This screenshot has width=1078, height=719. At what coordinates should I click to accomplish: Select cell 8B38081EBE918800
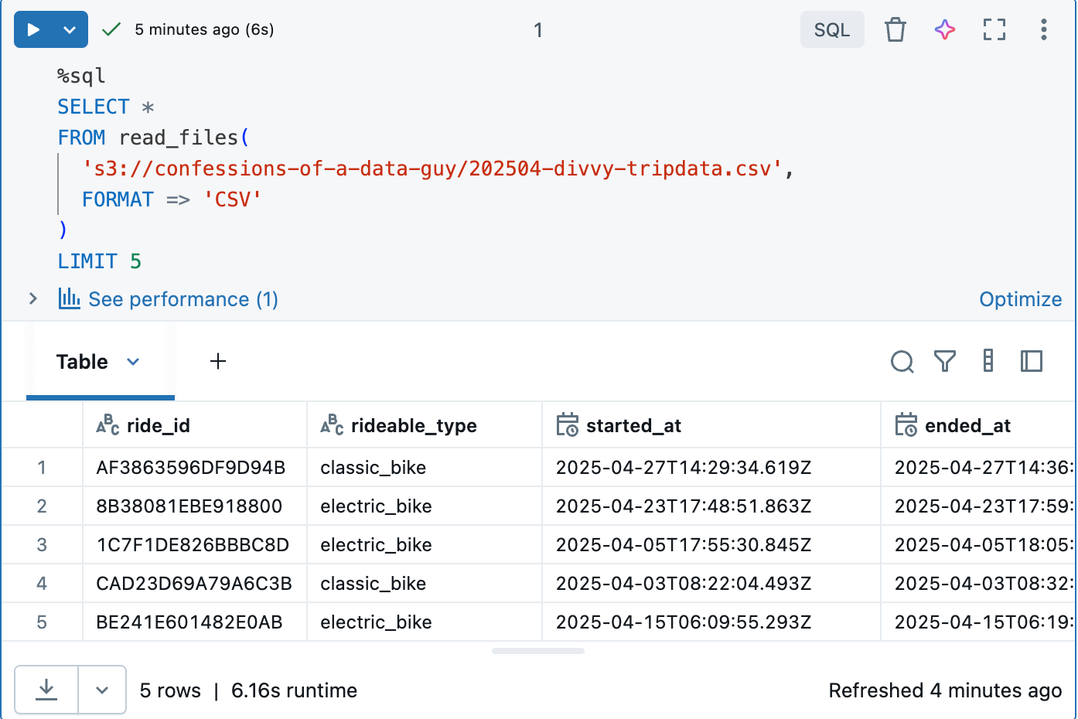(x=195, y=506)
